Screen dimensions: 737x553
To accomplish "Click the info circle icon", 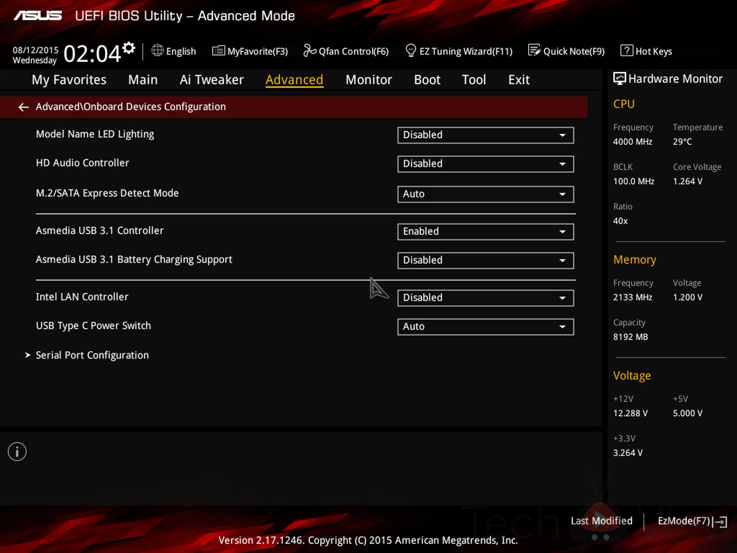I will click(17, 452).
